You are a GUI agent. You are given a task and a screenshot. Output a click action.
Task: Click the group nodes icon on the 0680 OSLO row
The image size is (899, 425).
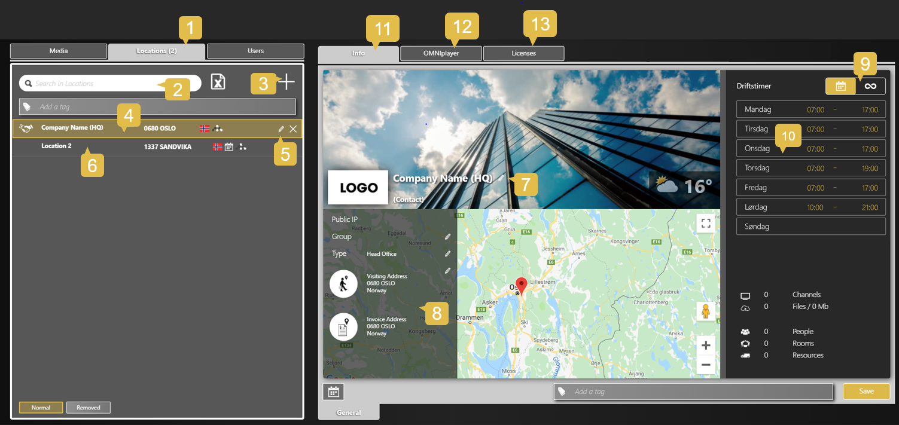(218, 128)
